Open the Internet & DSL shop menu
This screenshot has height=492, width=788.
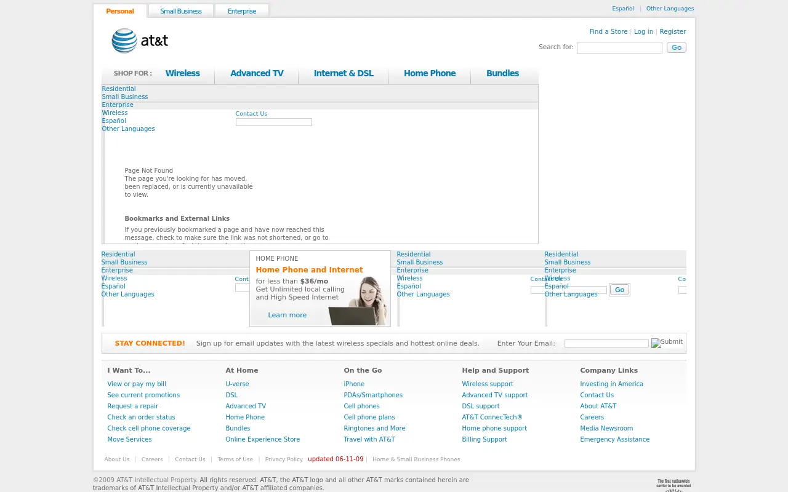click(x=344, y=73)
